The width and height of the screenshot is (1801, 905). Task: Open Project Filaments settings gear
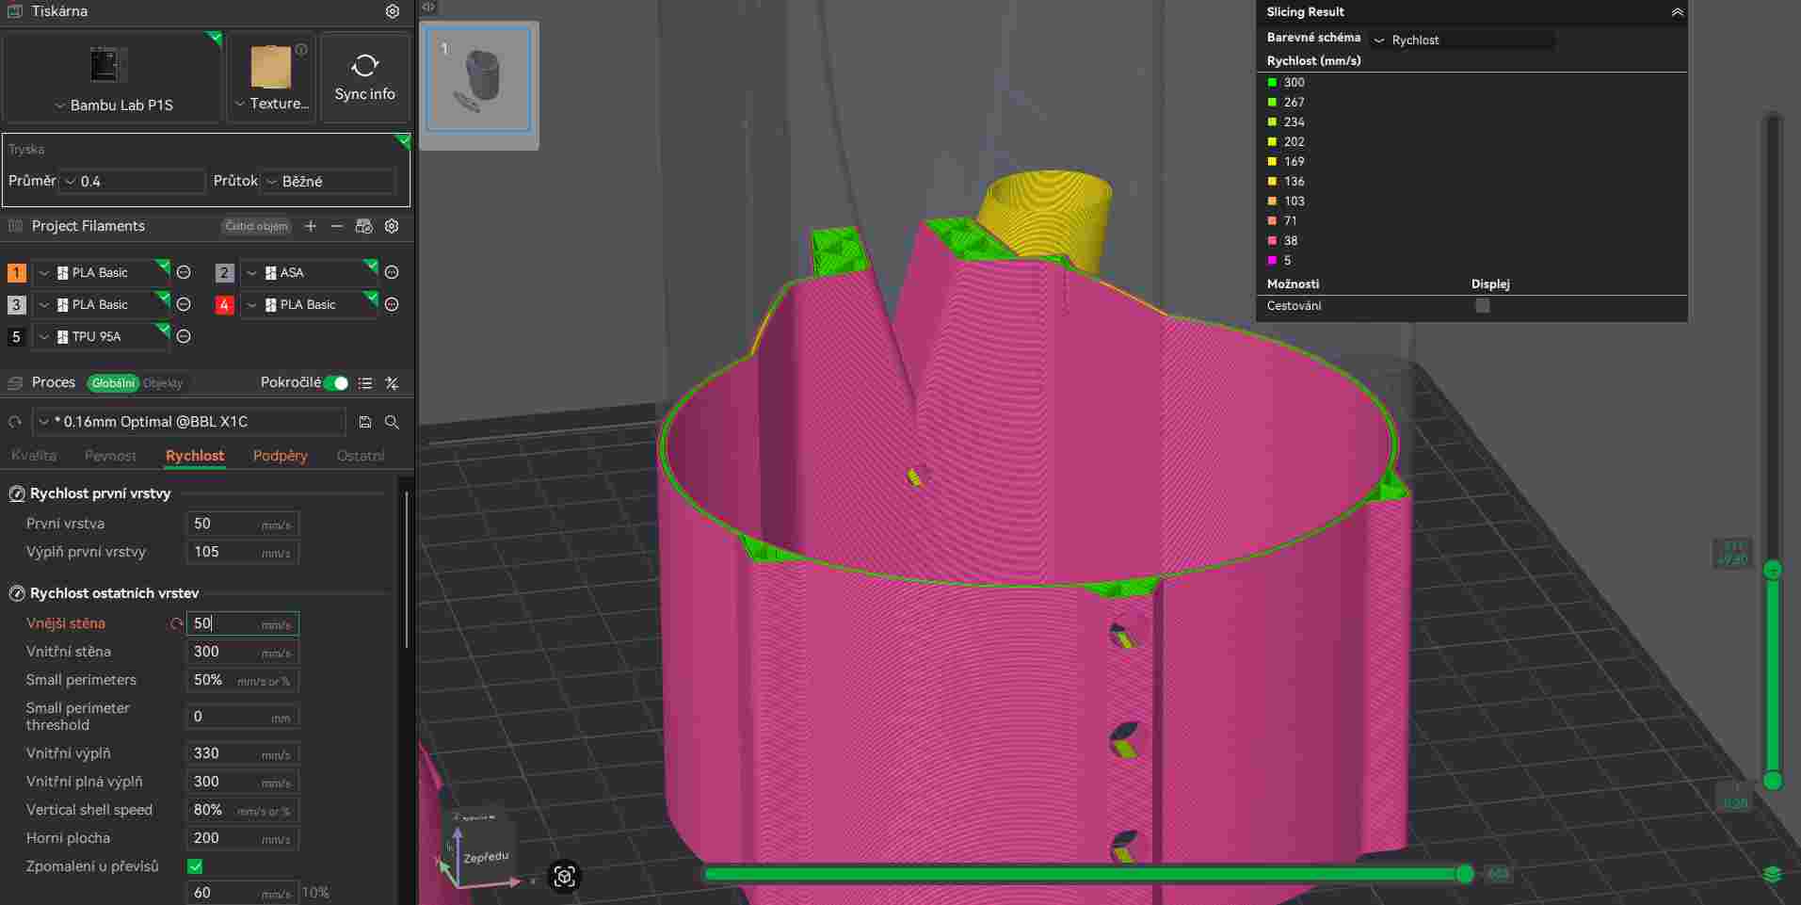[393, 226]
